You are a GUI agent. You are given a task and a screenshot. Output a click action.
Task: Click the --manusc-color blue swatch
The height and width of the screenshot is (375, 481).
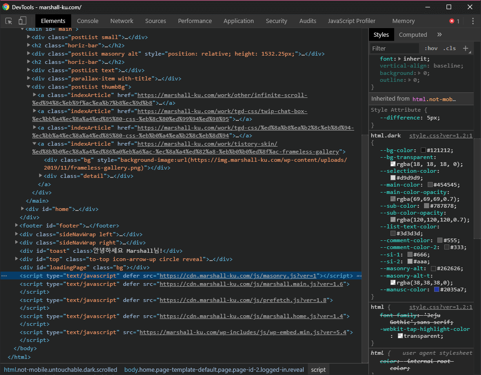437,290
